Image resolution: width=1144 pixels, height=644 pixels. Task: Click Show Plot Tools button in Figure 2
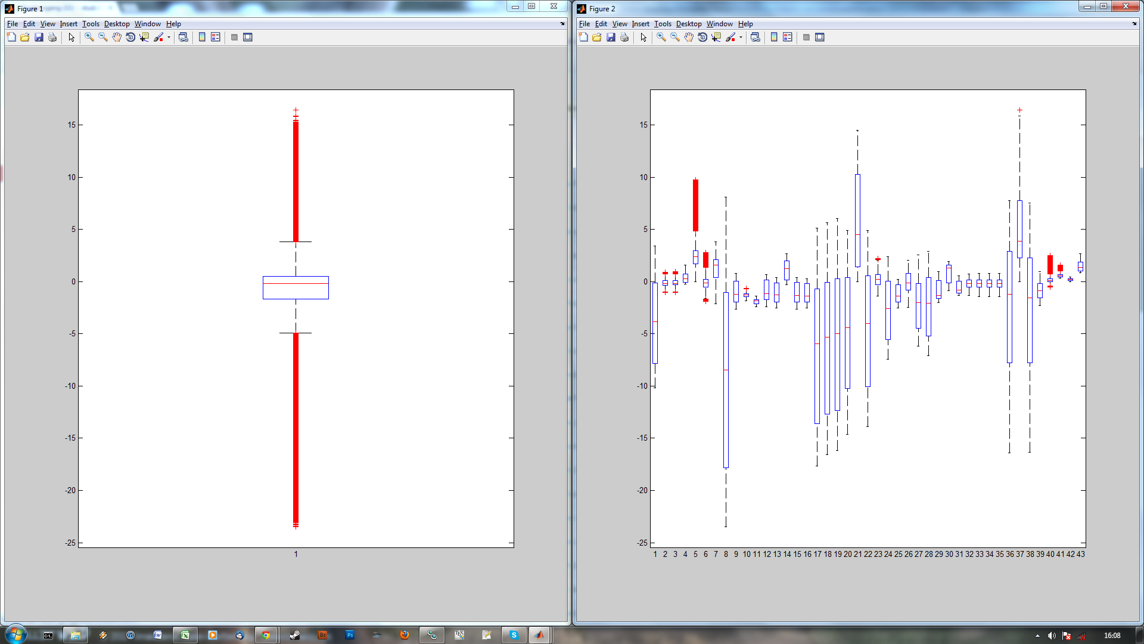click(x=820, y=37)
